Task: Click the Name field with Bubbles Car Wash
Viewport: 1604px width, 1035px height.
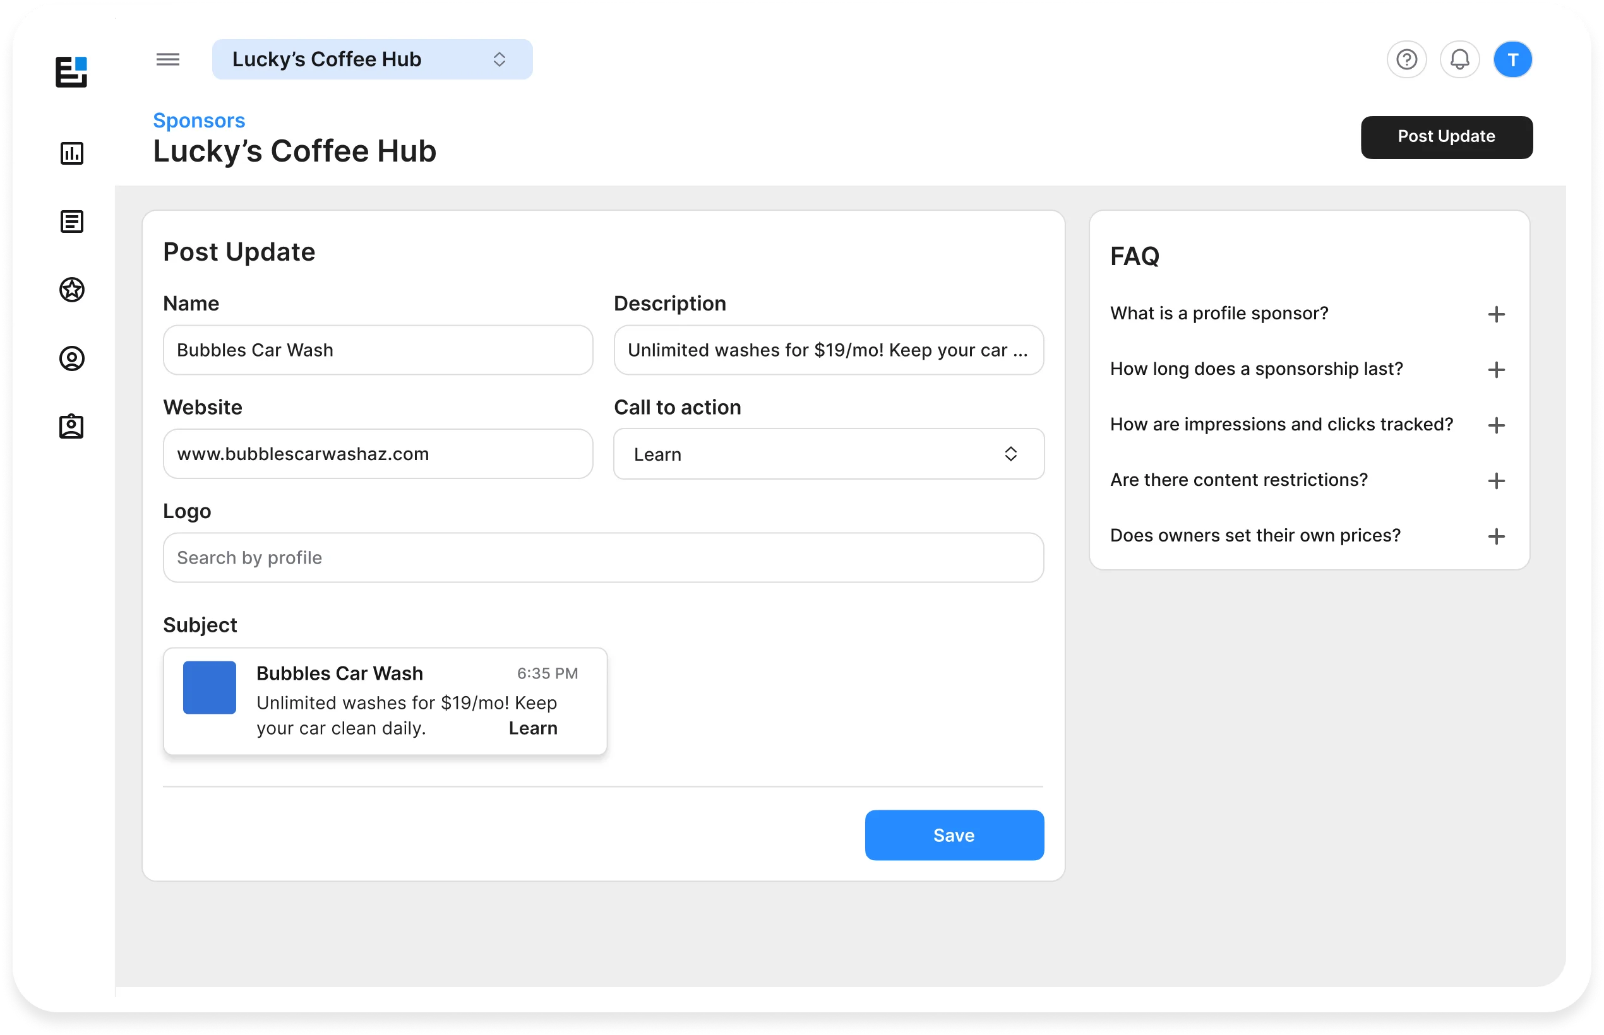Action: (378, 350)
